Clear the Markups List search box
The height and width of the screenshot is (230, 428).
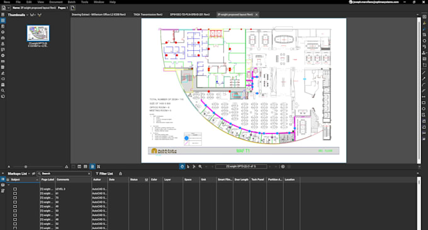pyautogui.click(x=89, y=173)
